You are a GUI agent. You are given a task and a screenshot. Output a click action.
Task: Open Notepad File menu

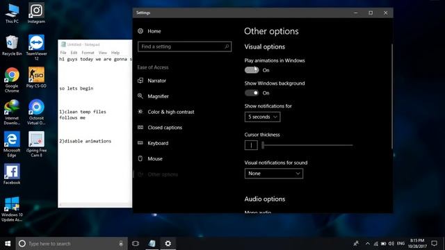63,53
